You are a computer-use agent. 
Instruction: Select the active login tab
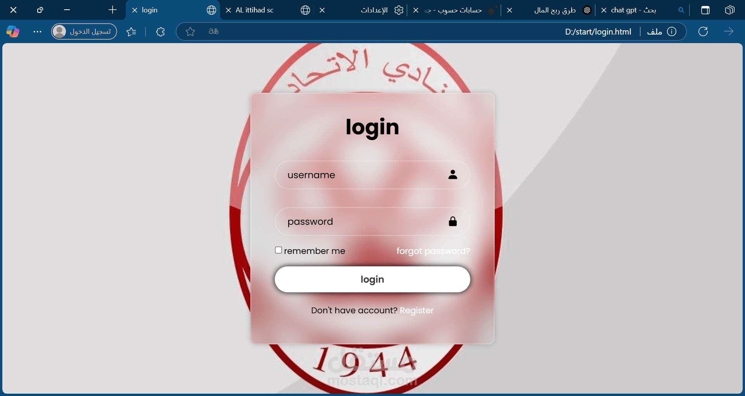point(173,10)
